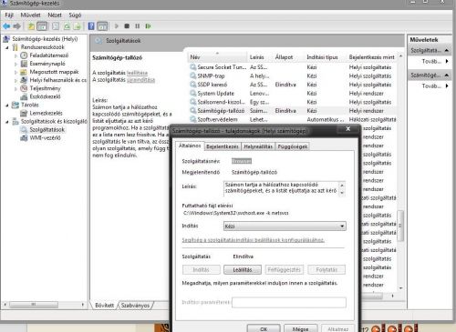Click the Restart service toolbar icon
Screen dimensions: 456x332
point(148,26)
